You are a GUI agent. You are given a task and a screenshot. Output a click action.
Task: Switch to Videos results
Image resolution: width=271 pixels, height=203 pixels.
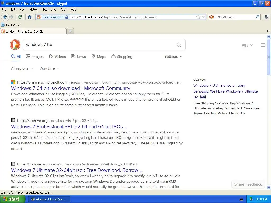tap(57, 57)
